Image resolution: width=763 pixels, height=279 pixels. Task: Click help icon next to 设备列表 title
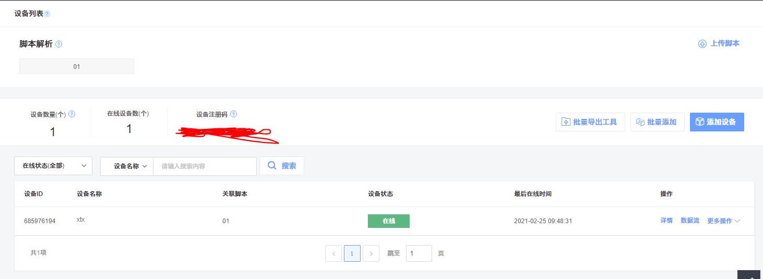click(47, 14)
